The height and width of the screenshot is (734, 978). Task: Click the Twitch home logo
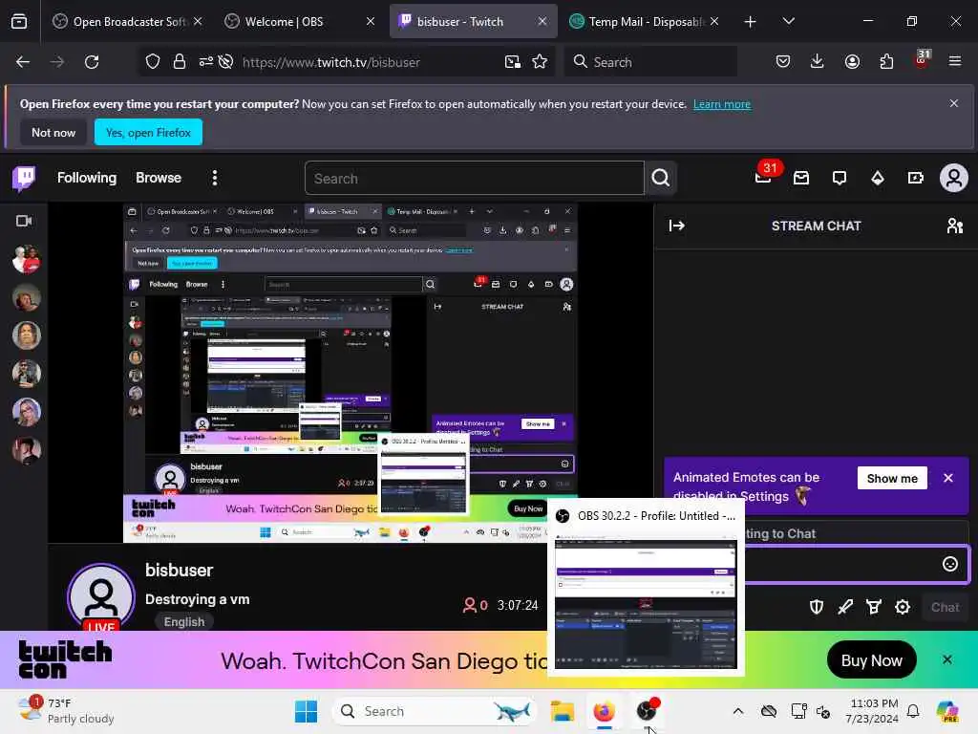click(24, 178)
